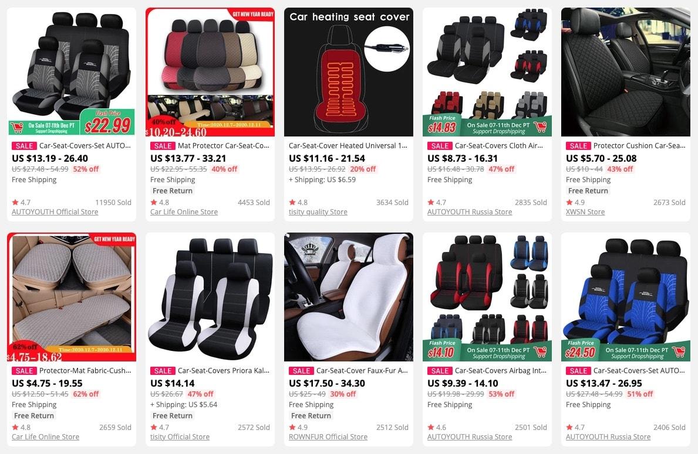The height and width of the screenshot is (454, 698).
Task: View the white faux-fur seat cover image
Action: click(x=349, y=297)
